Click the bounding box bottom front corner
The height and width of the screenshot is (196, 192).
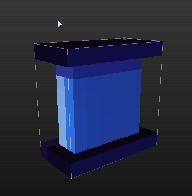[71, 178]
